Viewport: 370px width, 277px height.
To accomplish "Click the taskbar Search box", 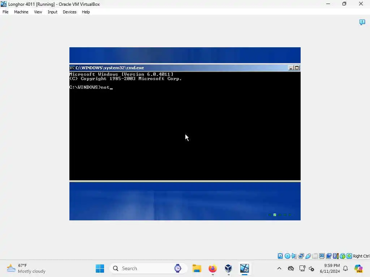I will point(149,268).
